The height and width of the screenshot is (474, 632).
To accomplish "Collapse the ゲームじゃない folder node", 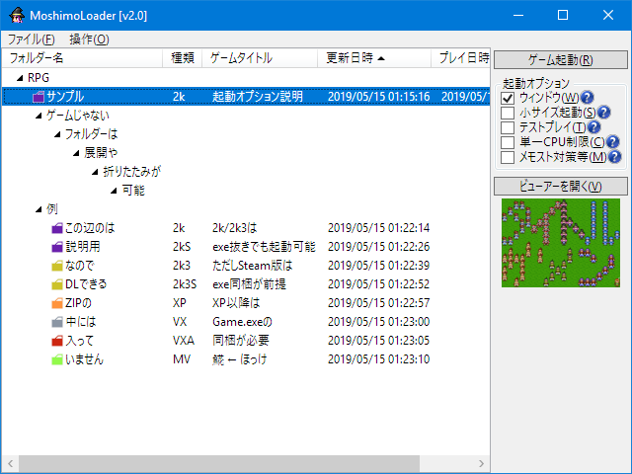I will tap(39, 116).
